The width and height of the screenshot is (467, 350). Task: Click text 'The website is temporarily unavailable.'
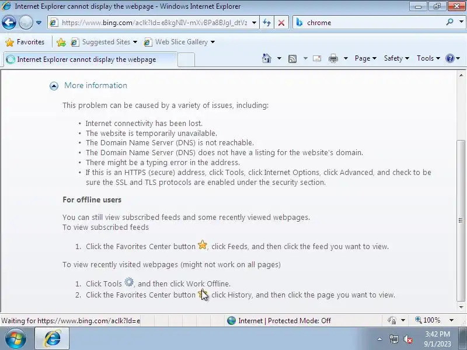click(151, 133)
